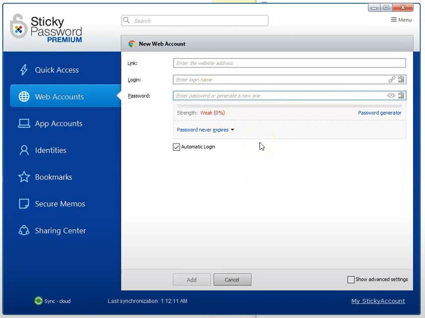Image resolution: width=425 pixels, height=318 pixels.
Task: Open the My StickyAccount link
Action: point(378,301)
